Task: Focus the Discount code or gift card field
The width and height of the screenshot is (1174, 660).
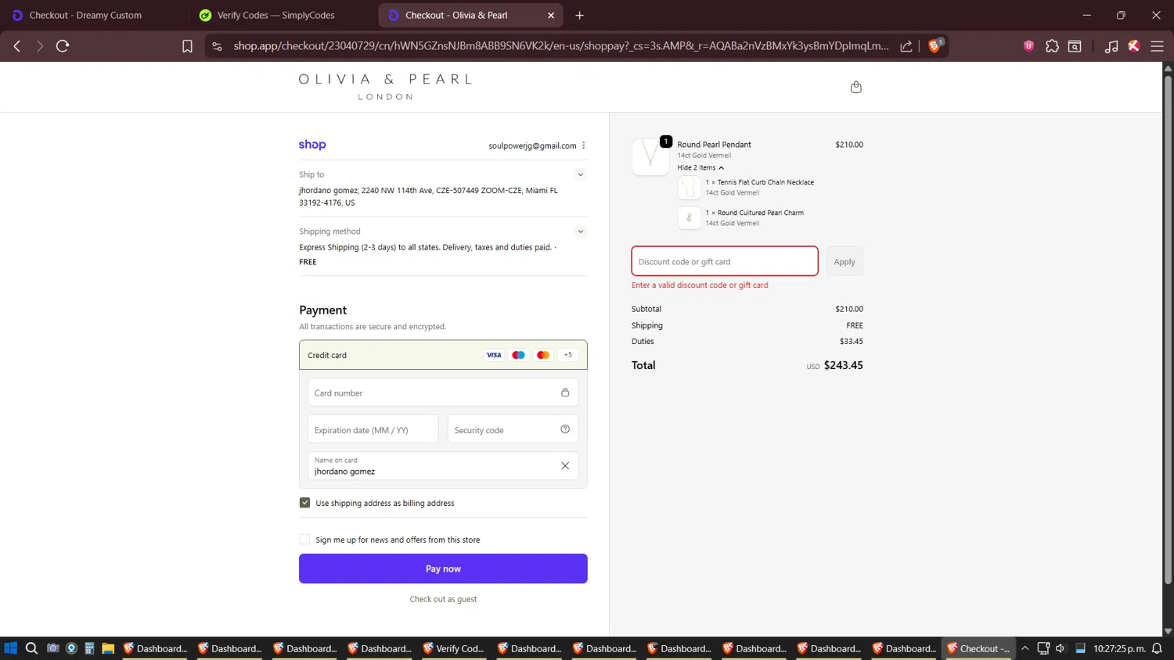Action: click(x=725, y=261)
